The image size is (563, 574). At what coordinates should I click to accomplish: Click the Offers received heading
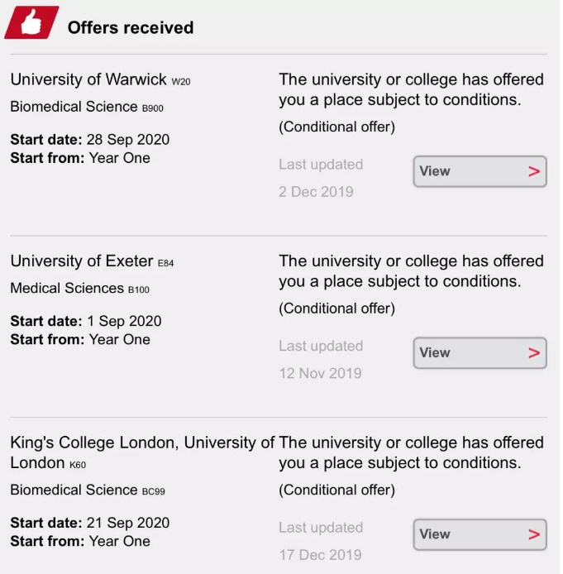[131, 28]
